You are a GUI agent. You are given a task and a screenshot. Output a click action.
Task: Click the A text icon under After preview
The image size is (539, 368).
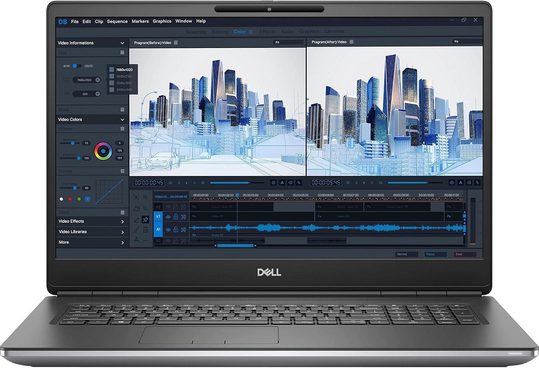pyautogui.click(x=461, y=183)
